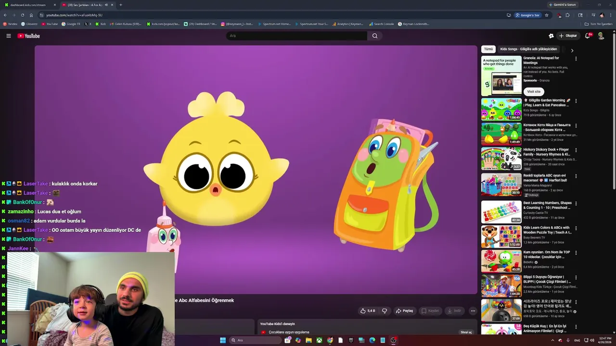Click browser back arrow
The height and width of the screenshot is (346, 616).
5,15
